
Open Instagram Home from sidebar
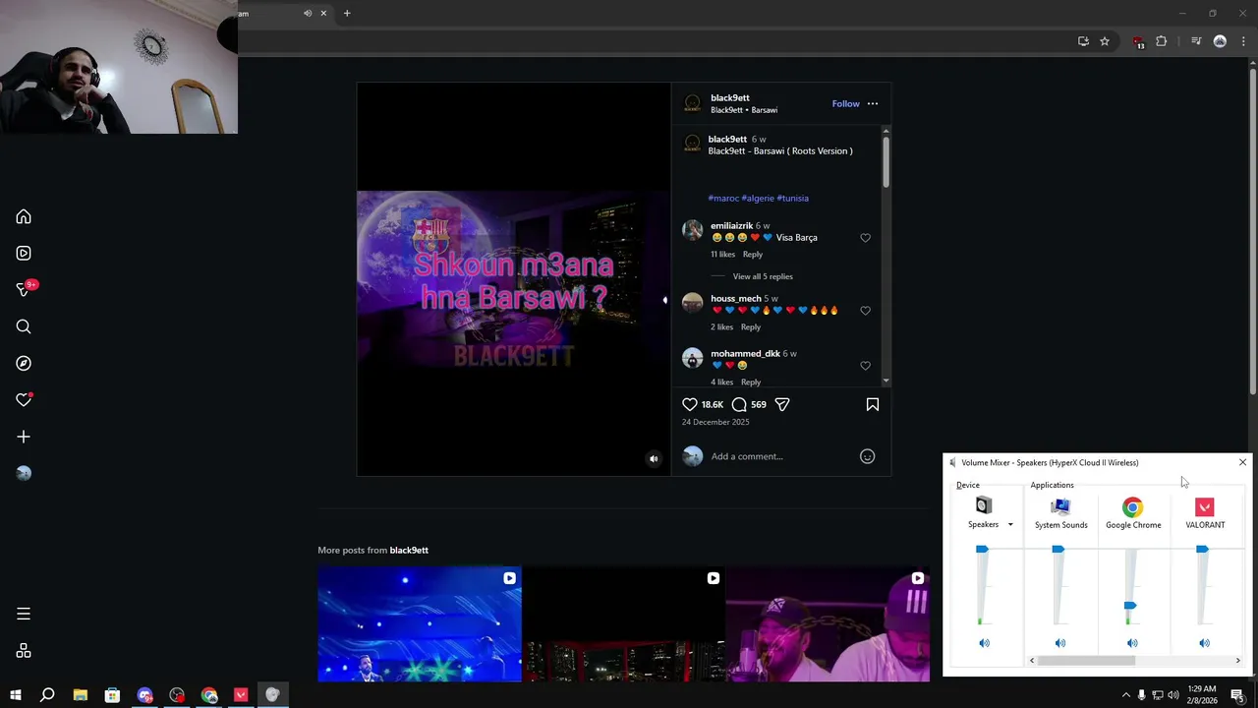[24, 217]
